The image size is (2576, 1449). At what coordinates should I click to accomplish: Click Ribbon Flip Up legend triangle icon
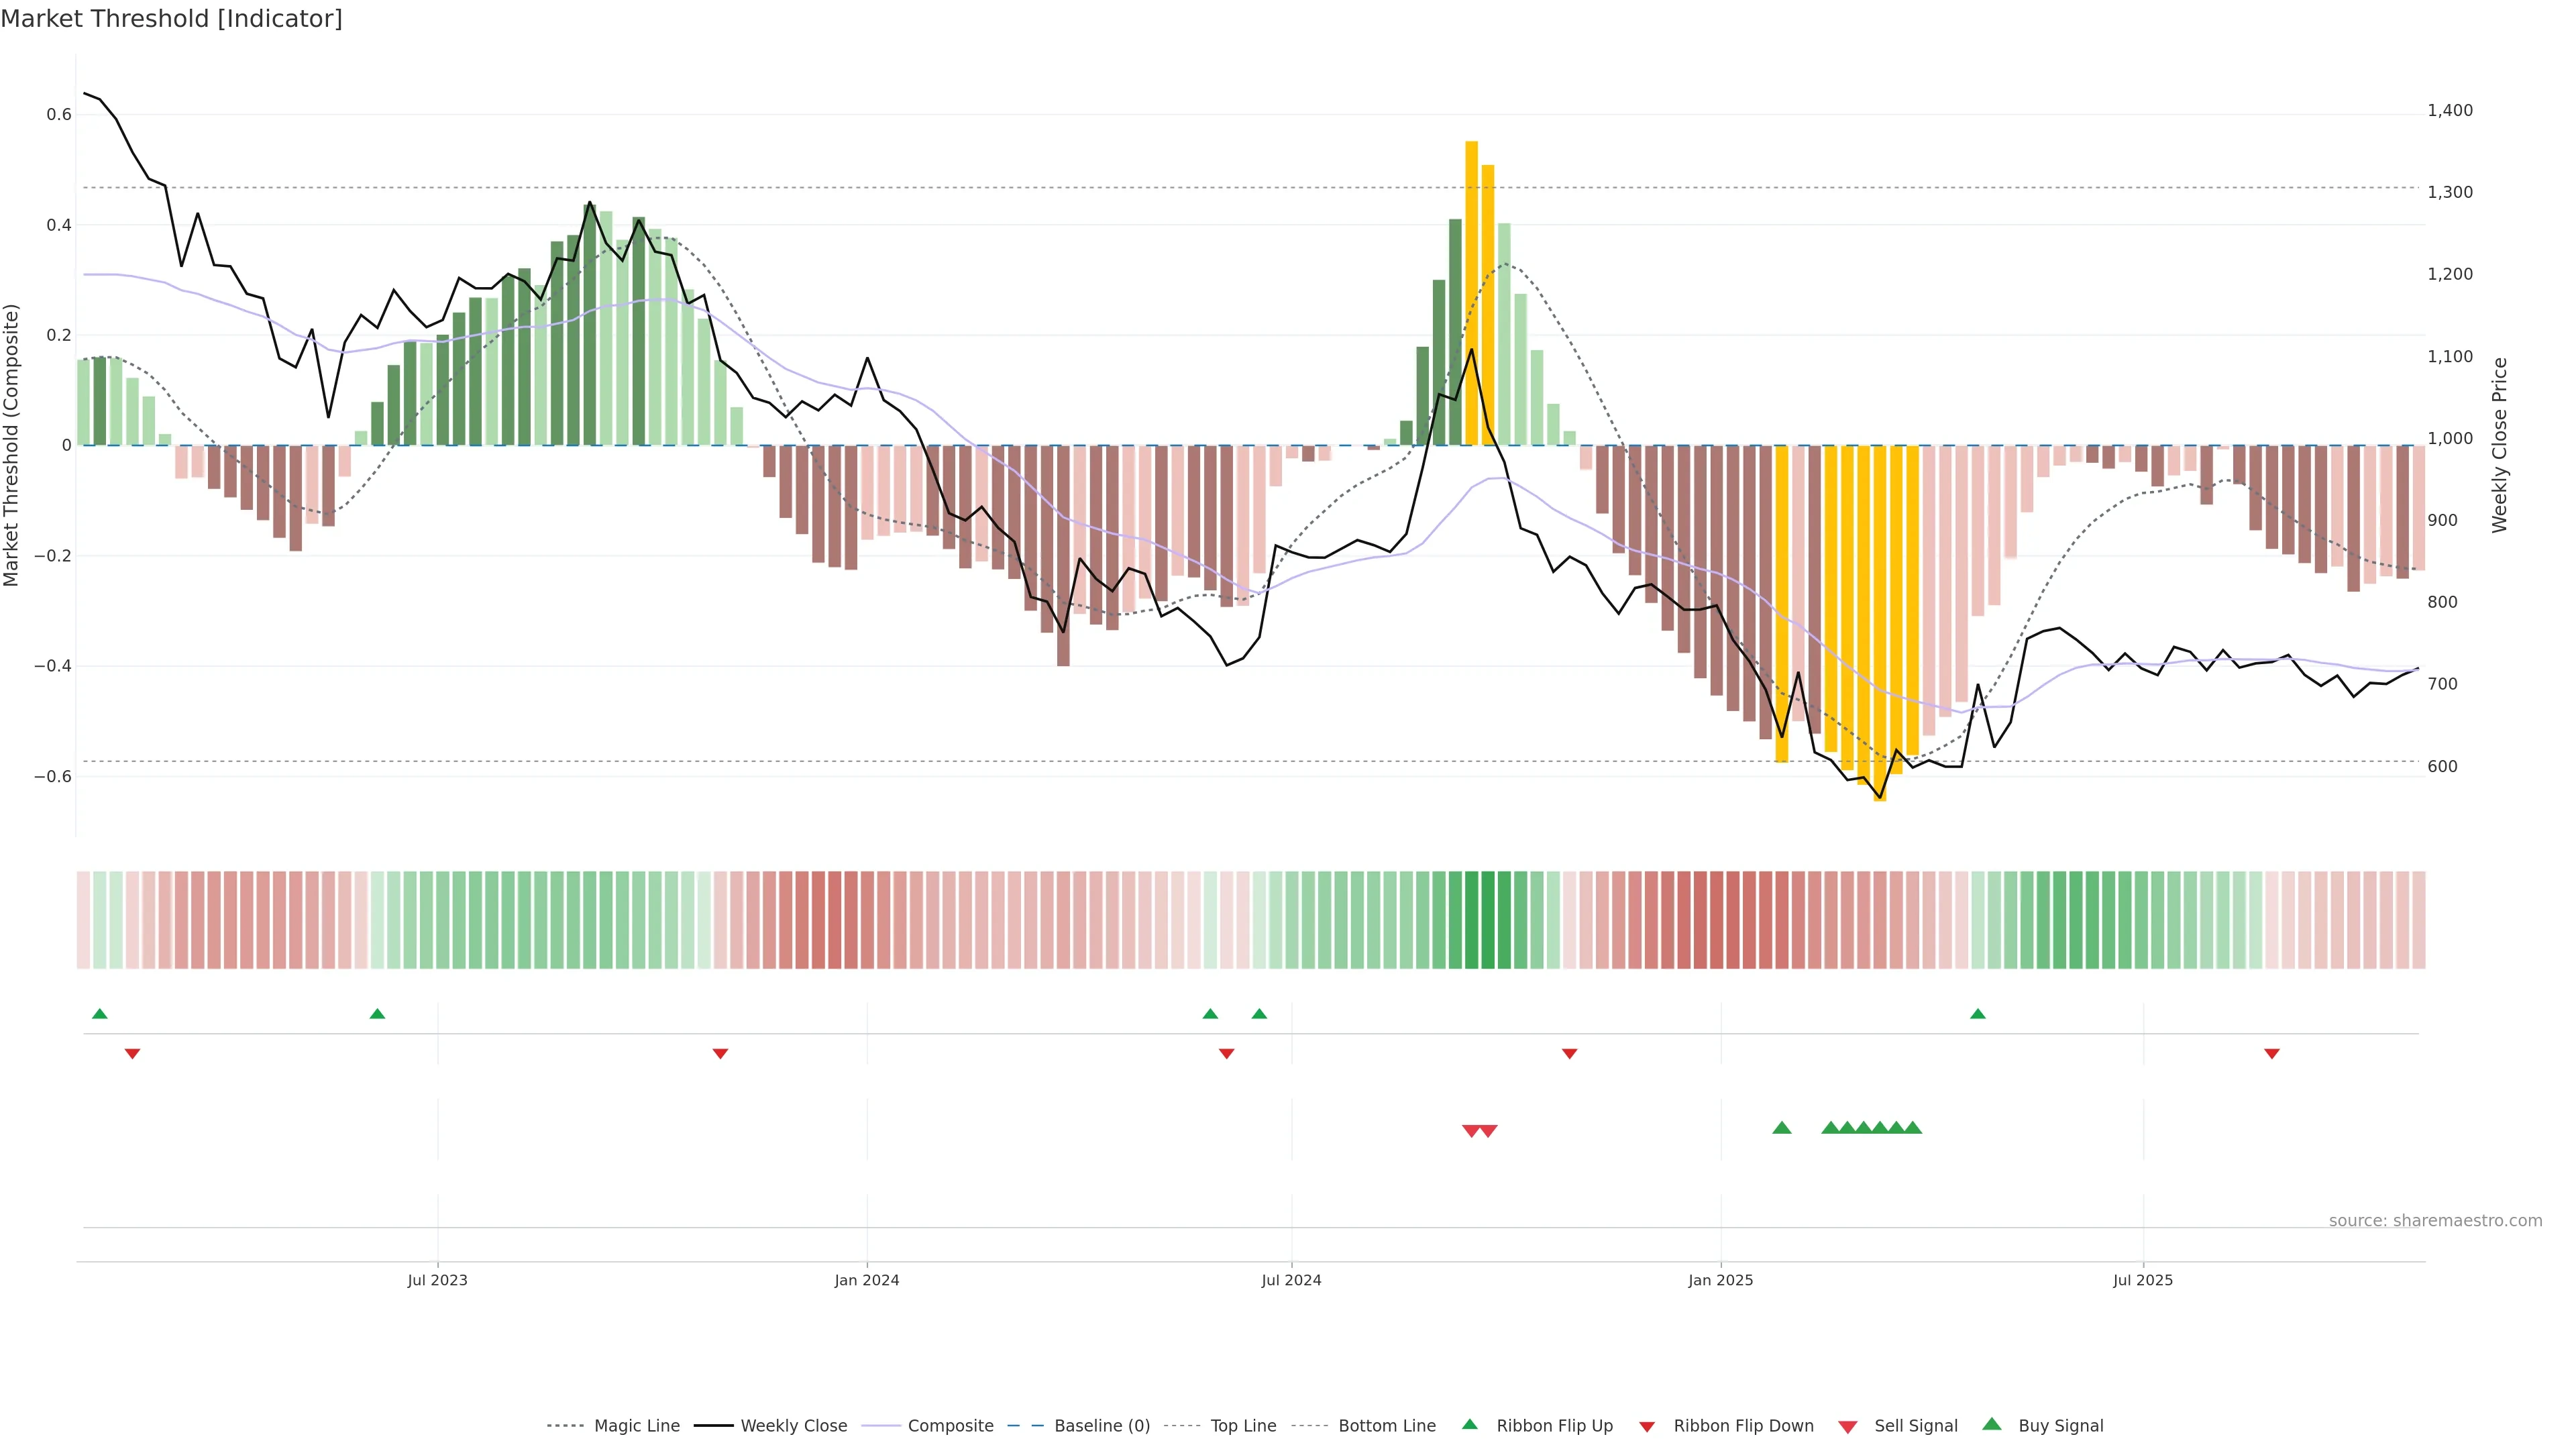click(x=1469, y=1424)
